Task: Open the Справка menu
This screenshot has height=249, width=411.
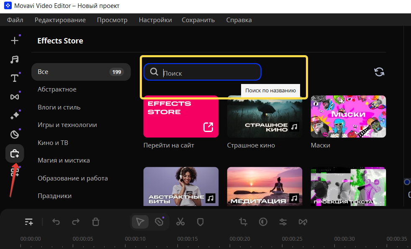Action: (239, 20)
